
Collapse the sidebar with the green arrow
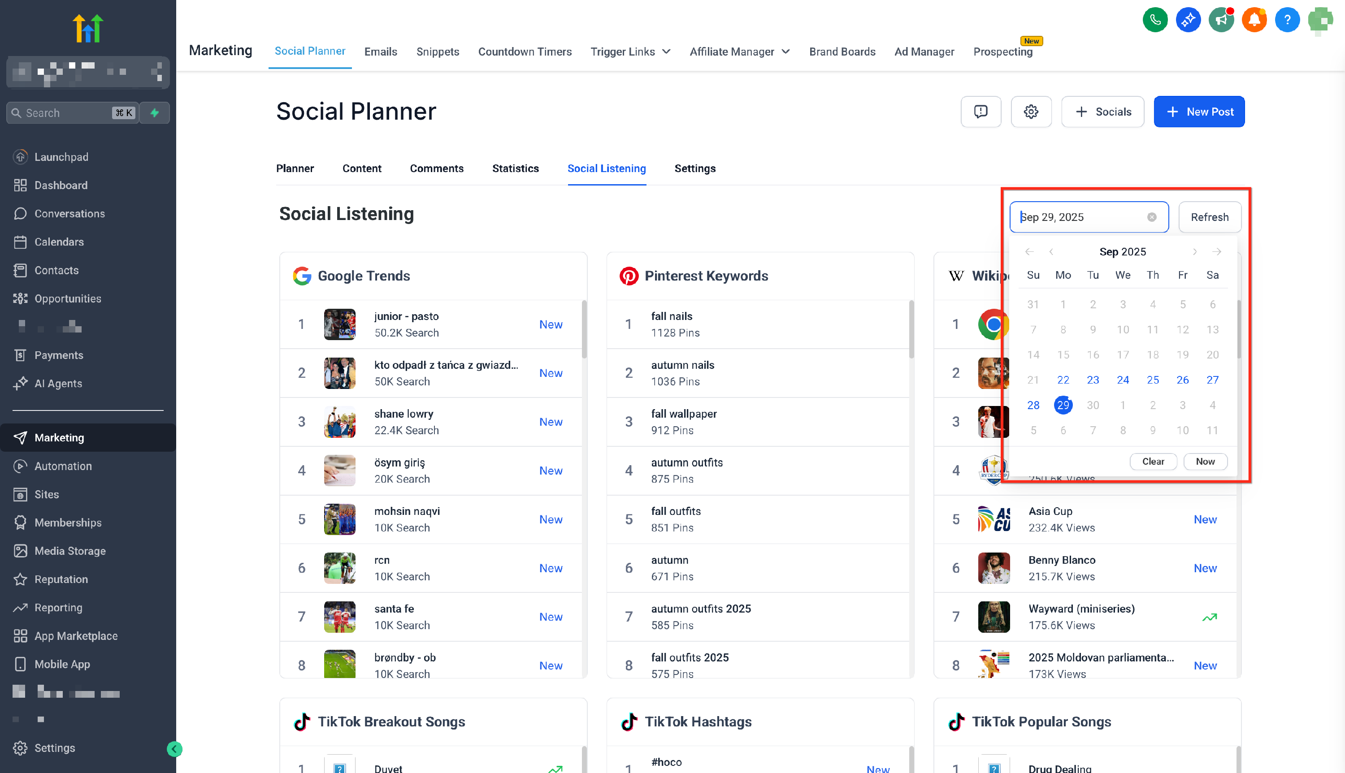[x=174, y=749]
